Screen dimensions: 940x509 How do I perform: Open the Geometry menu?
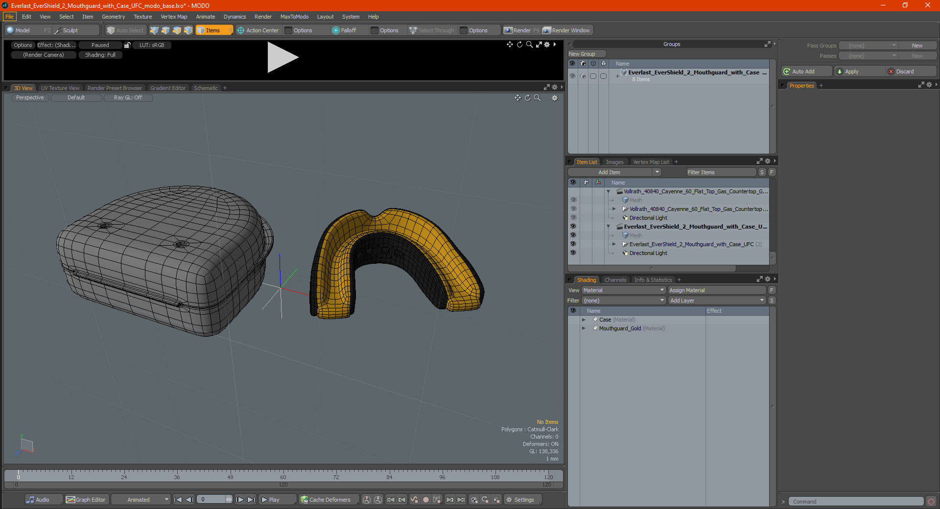pyautogui.click(x=113, y=17)
